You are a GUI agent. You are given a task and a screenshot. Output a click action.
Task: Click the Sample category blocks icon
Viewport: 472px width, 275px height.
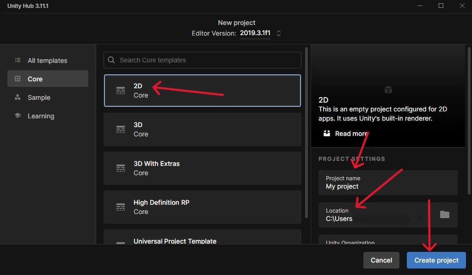click(18, 97)
